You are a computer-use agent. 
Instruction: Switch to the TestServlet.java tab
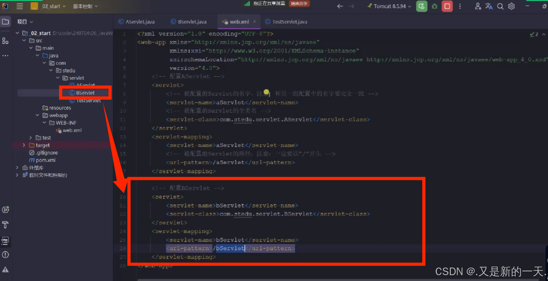coord(289,22)
